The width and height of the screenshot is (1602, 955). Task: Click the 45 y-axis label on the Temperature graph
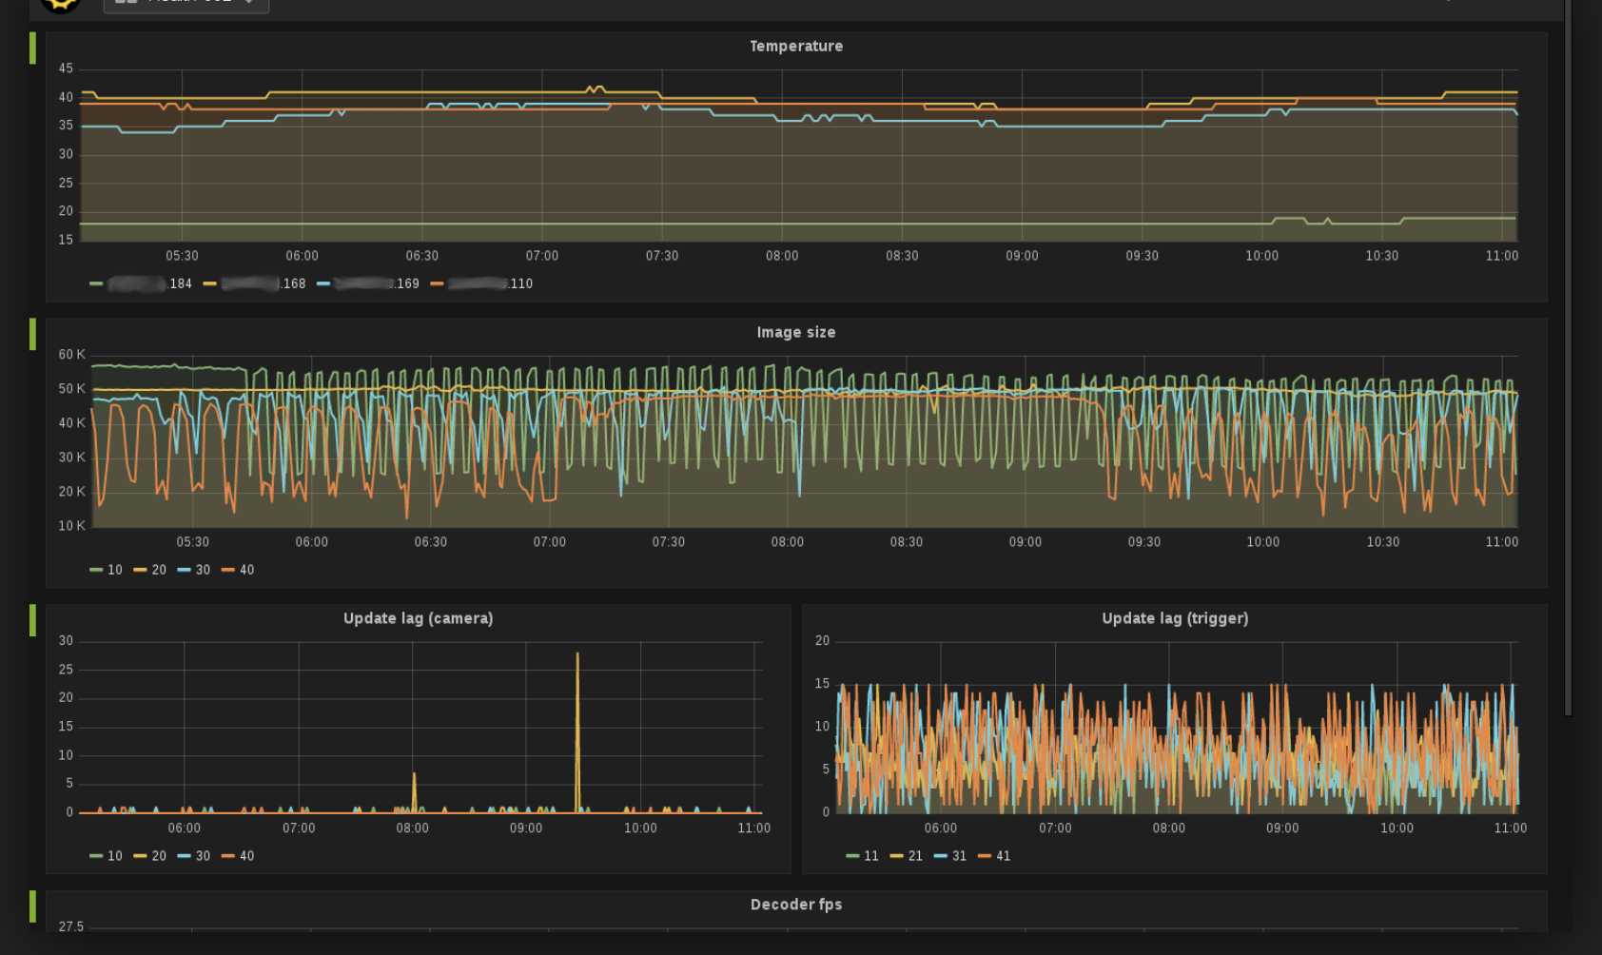point(66,68)
